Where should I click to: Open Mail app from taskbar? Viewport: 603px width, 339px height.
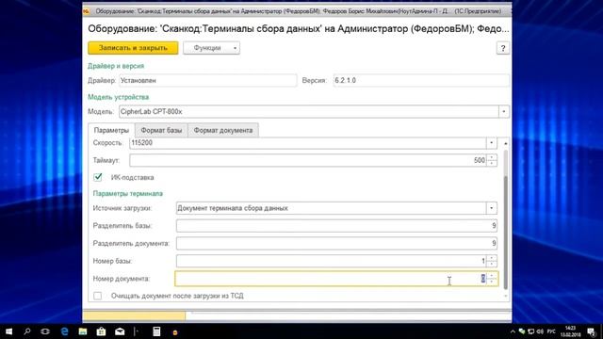(120, 331)
